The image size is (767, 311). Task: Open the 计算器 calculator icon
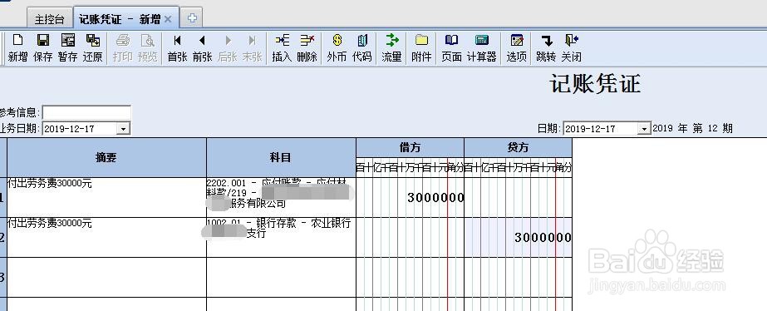point(482,47)
